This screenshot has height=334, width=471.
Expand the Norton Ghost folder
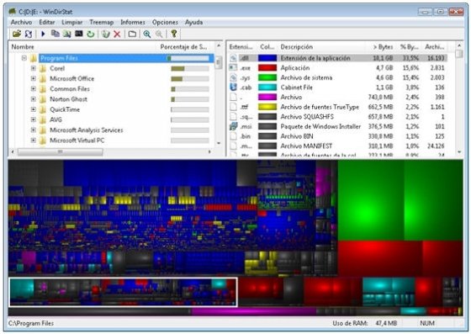[x=34, y=99]
